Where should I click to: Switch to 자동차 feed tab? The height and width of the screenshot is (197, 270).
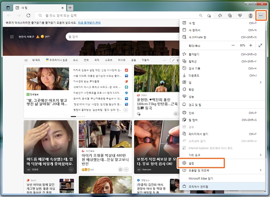(145, 60)
